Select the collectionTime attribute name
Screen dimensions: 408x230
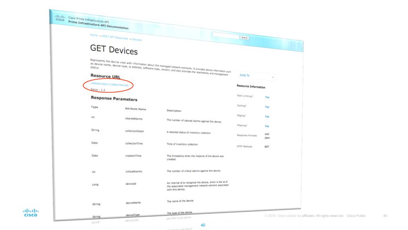tap(134, 143)
